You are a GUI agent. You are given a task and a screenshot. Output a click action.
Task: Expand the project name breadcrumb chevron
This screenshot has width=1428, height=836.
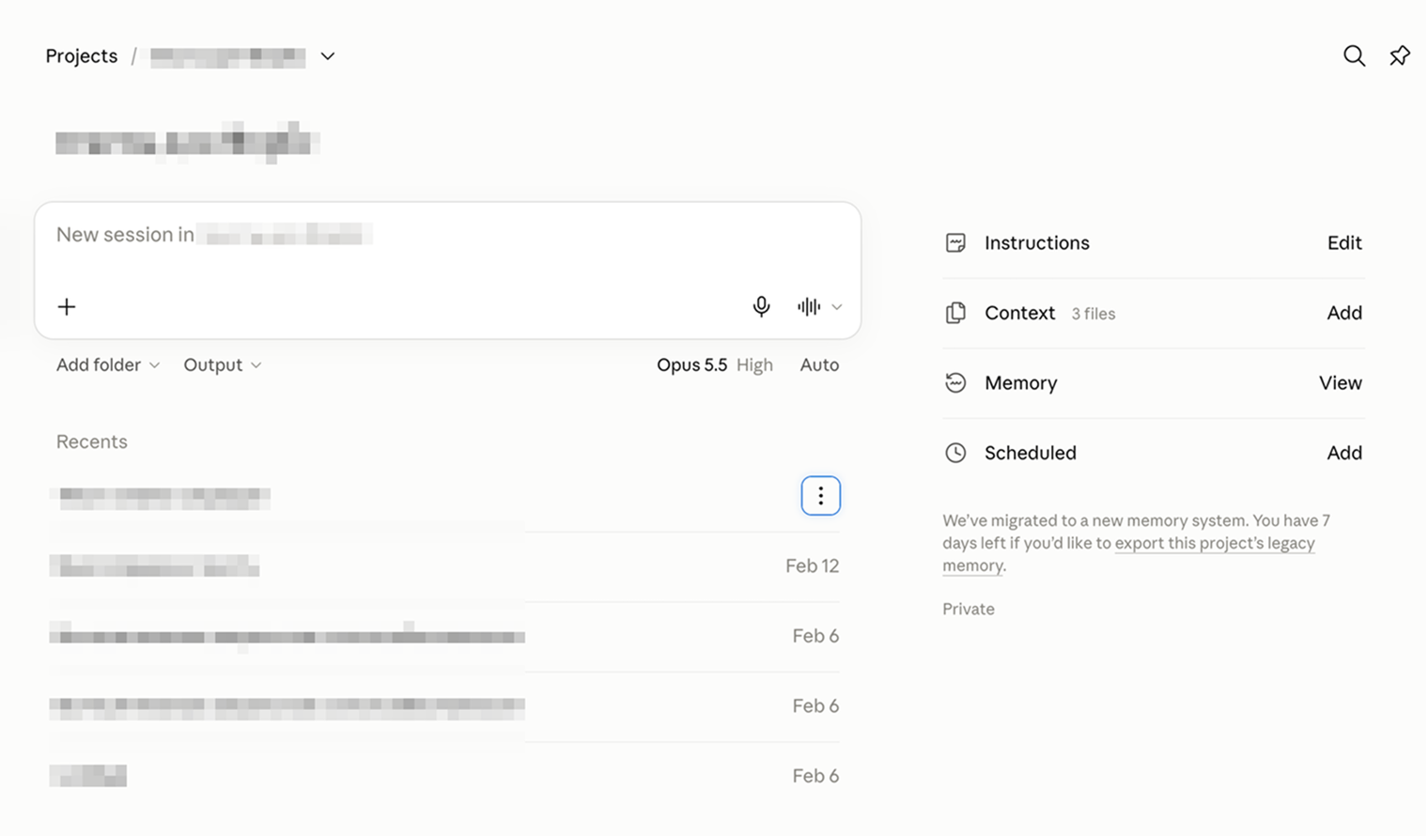tap(327, 56)
